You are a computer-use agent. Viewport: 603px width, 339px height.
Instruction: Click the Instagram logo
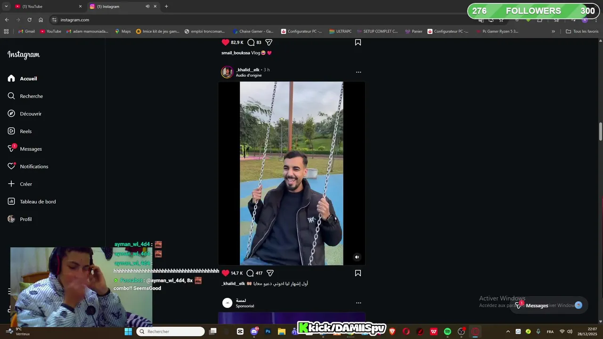tap(24, 55)
